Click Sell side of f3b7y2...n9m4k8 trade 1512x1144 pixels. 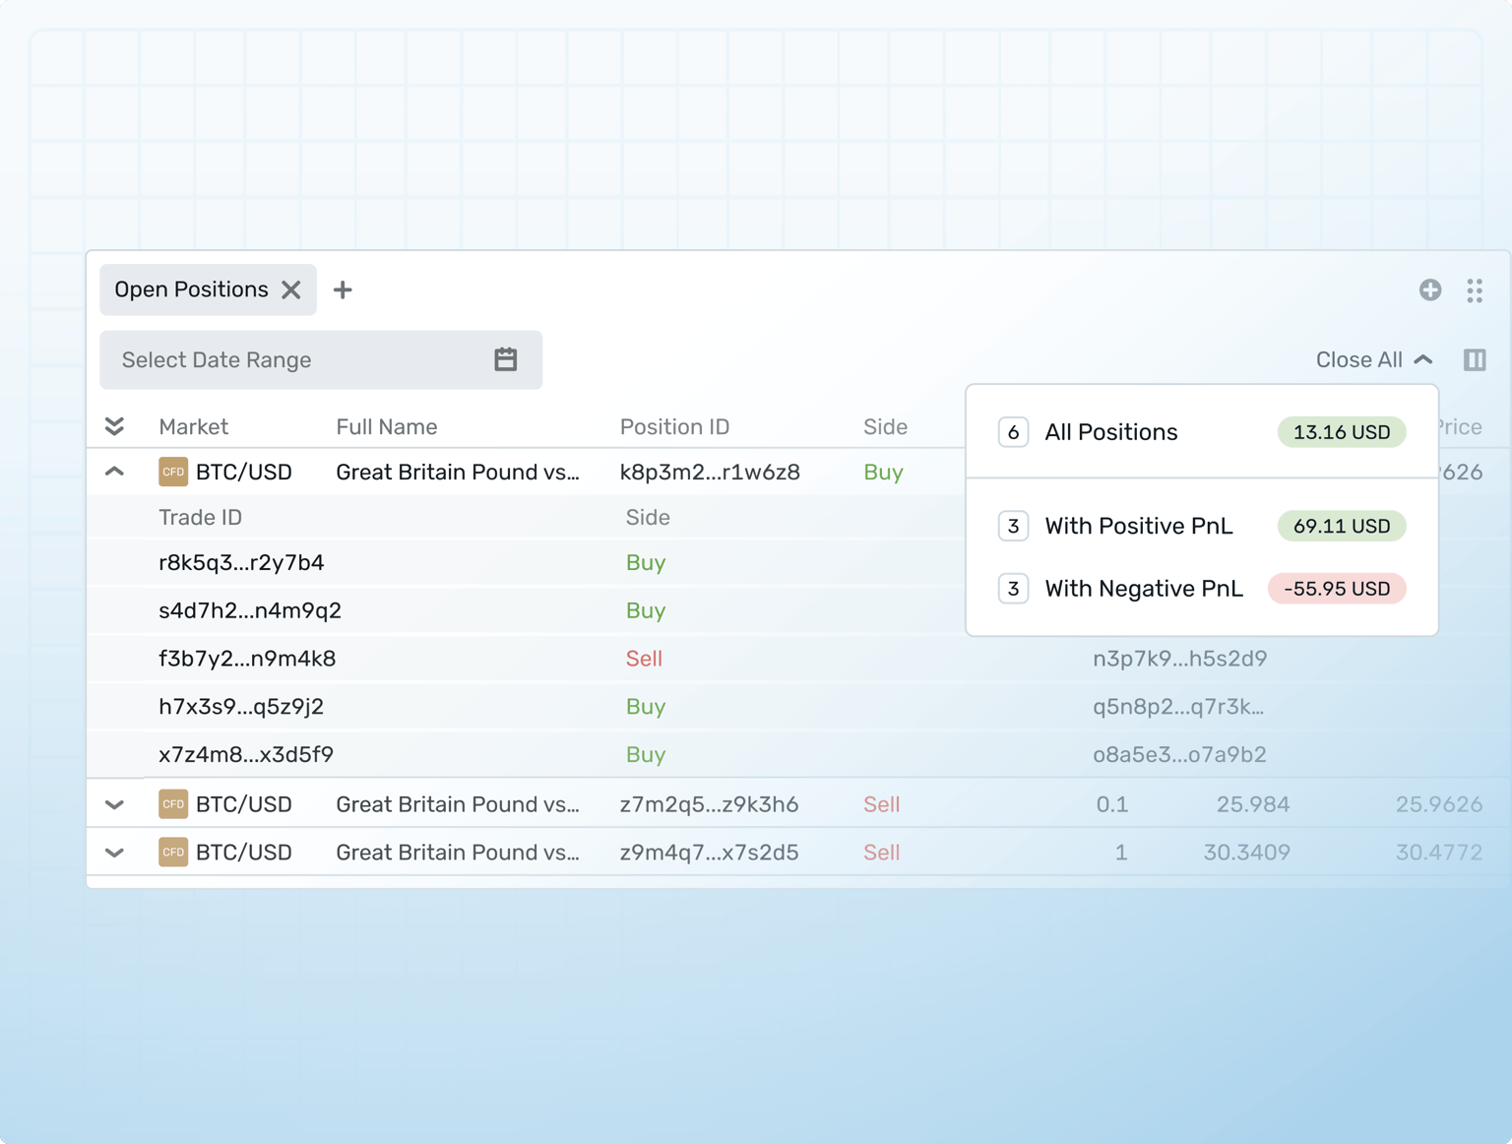pyautogui.click(x=644, y=659)
